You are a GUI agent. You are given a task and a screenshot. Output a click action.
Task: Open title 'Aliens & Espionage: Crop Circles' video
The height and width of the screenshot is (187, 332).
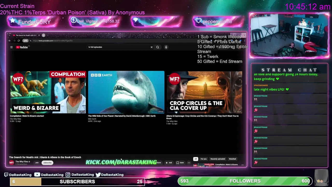pos(202,117)
